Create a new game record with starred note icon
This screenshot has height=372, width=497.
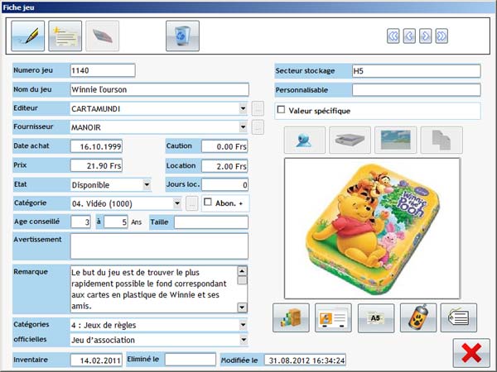click(65, 36)
